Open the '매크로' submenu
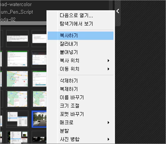 [80, 123]
